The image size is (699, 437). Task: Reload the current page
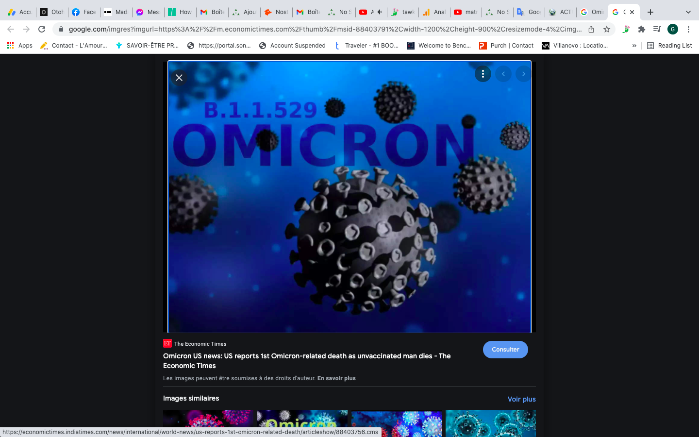(42, 29)
